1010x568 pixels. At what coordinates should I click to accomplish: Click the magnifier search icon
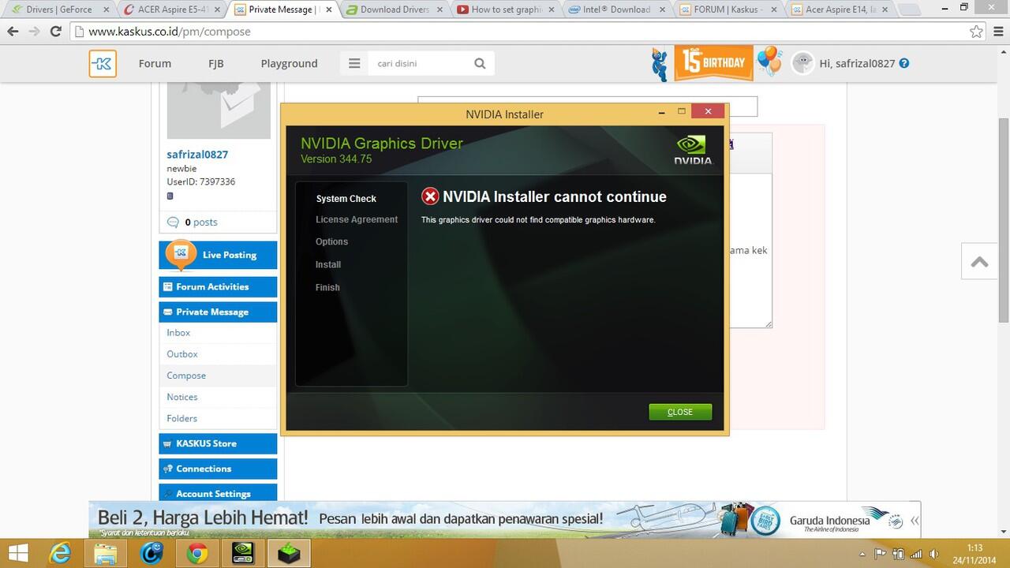click(480, 64)
